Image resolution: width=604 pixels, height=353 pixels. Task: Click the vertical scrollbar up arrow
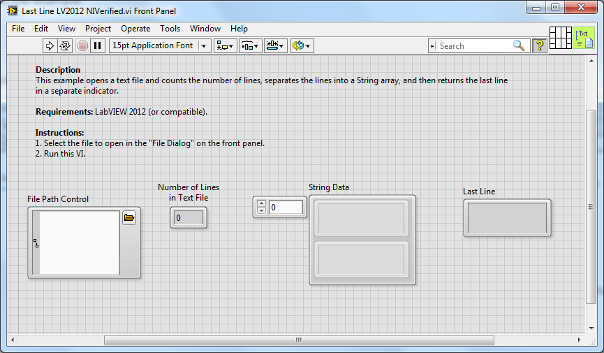tap(591, 61)
